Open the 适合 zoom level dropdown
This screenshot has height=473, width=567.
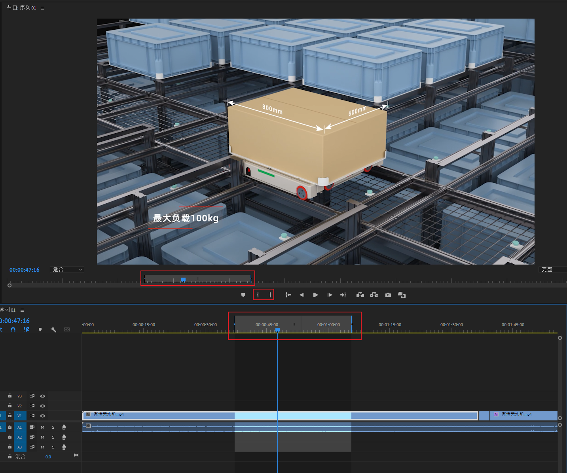[x=68, y=270]
